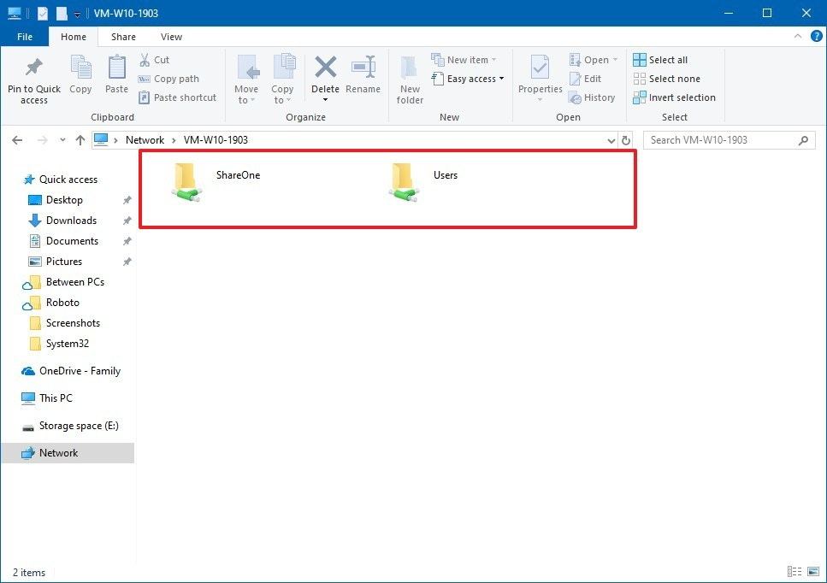
Task: Switch to large icons view
Action: tap(814, 572)
